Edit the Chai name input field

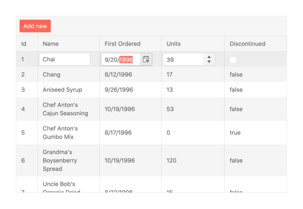(x=65, y=59)
